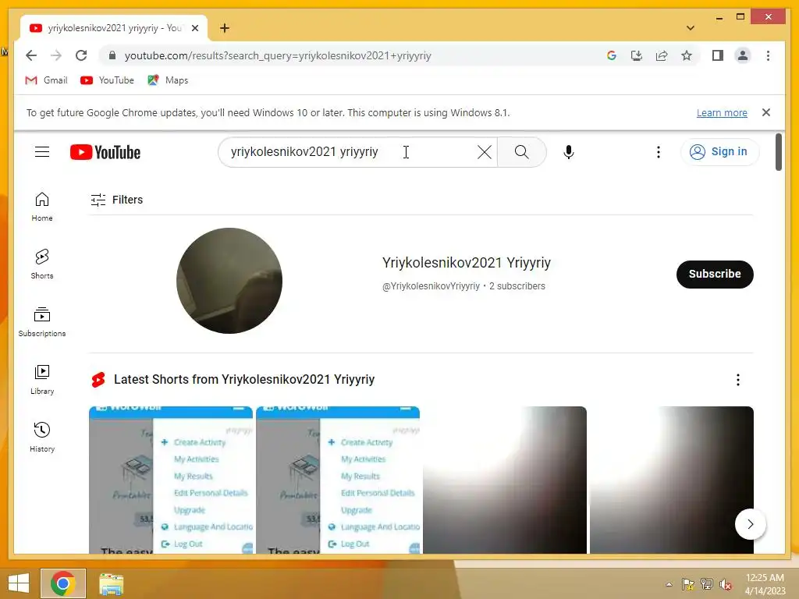The image size is (799, 599).
Task: Open the Windows Start button
Action: (x=19, y=583)
